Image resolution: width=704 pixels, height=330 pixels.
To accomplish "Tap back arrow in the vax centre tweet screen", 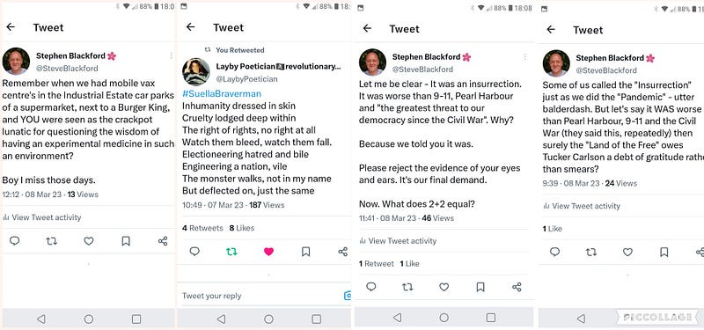I will click(11, 27).
